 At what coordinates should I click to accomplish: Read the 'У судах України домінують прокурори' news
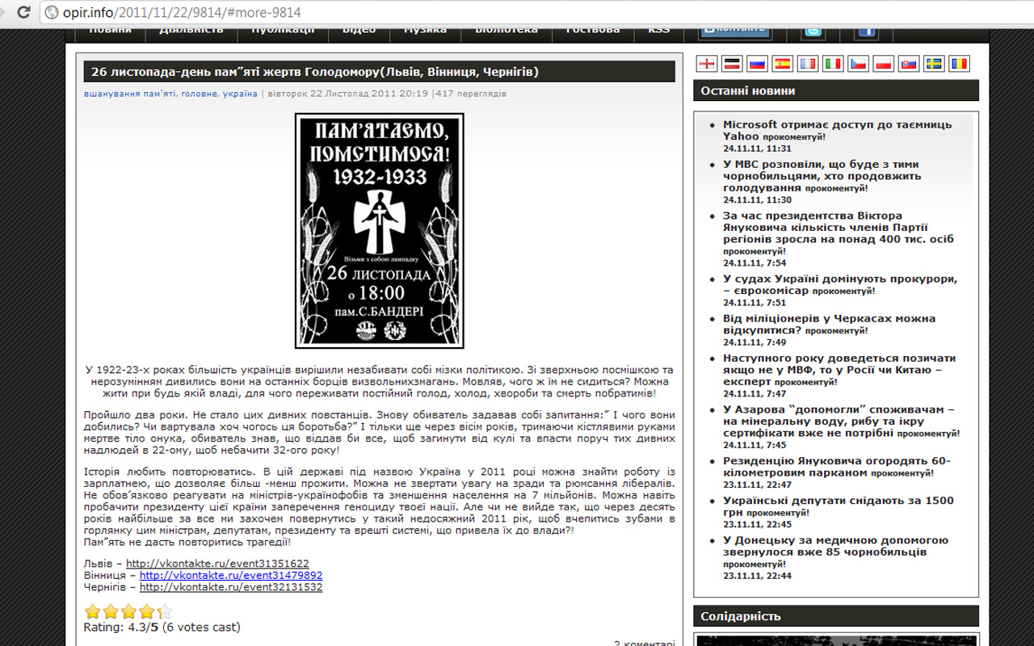839,279
